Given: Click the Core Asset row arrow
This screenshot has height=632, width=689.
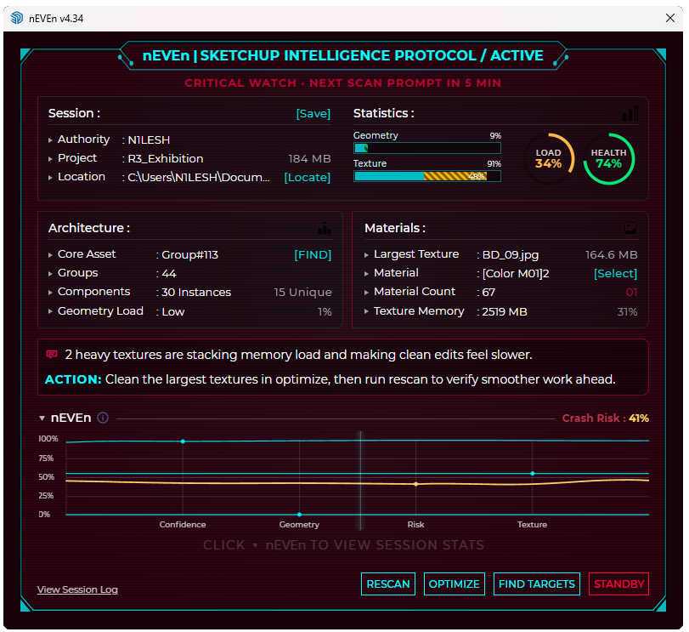Looking at the screenshot, I should click(50, 255).
